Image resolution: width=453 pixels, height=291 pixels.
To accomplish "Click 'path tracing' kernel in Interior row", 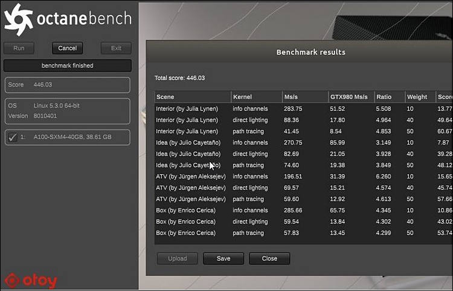I will click(248, 131).
